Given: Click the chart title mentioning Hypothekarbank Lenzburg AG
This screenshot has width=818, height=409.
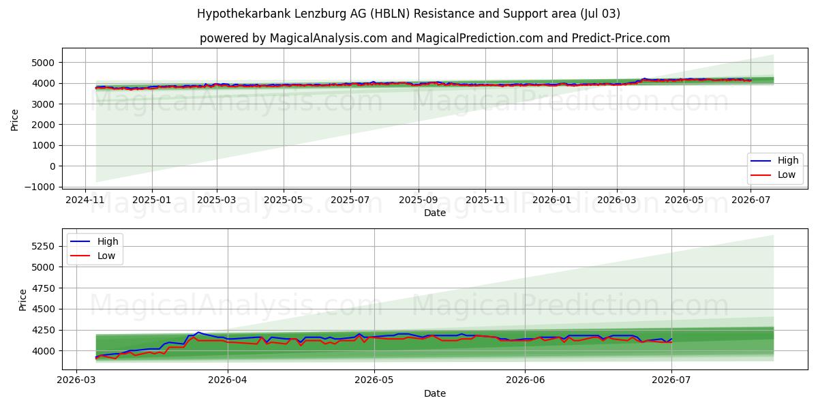Looking at the screenshot, I should coord(408,14).
